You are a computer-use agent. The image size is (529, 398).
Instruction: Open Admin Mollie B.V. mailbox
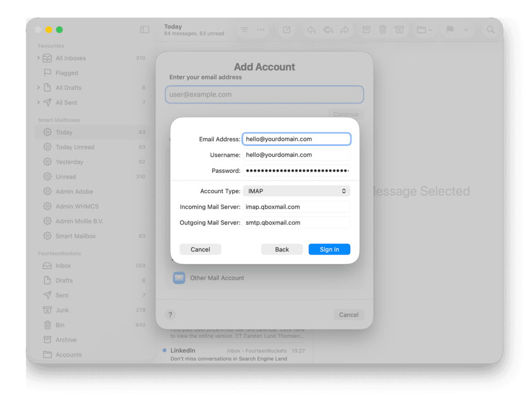tap(92, 221)
